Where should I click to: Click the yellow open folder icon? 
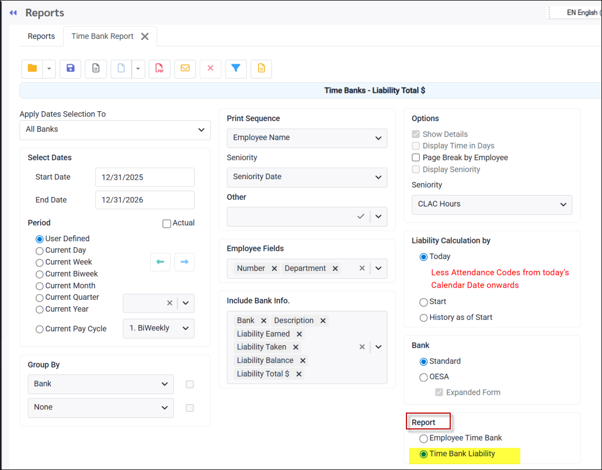pos(32,68)
